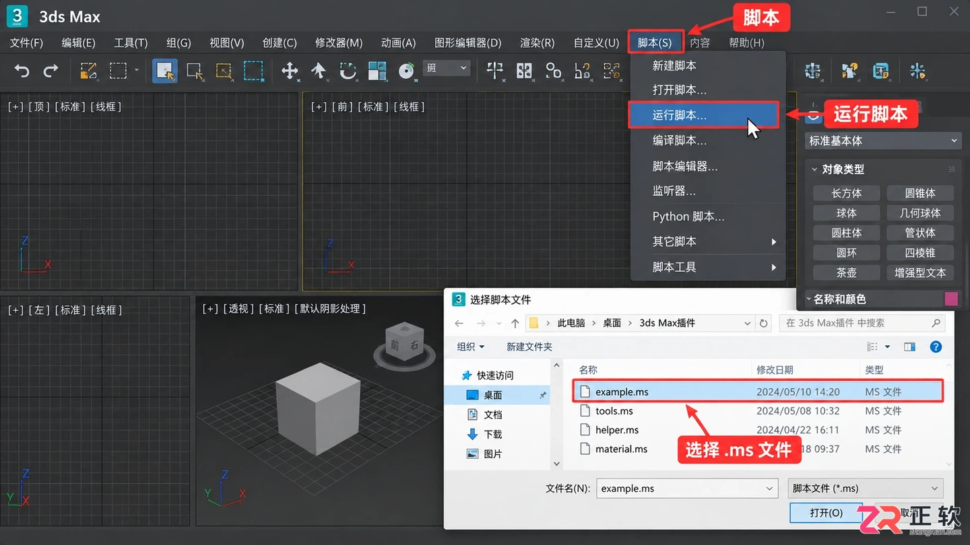Select the tools.ms file

(x=758, y=410)
